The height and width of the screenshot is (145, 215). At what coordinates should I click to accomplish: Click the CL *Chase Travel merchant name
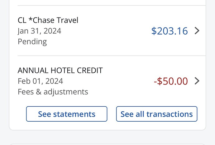coord(48,20)
